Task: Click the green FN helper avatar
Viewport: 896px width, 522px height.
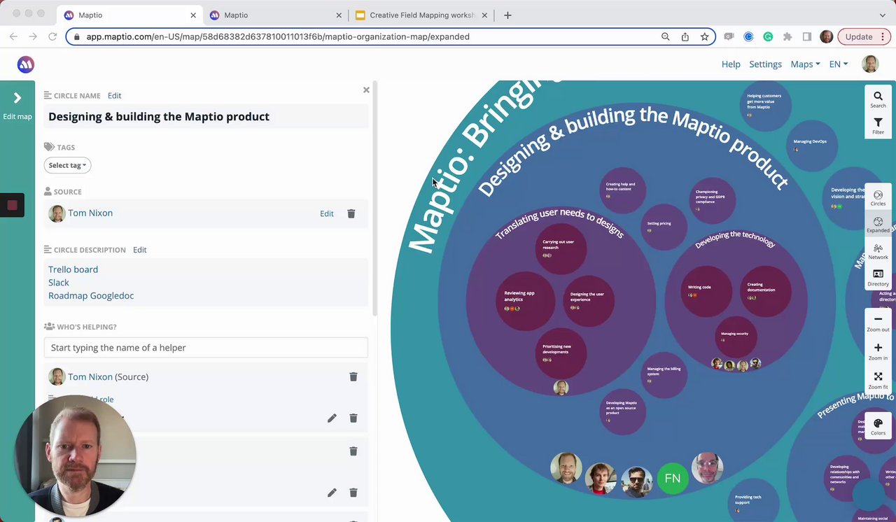Action: (x=672, y=479)
